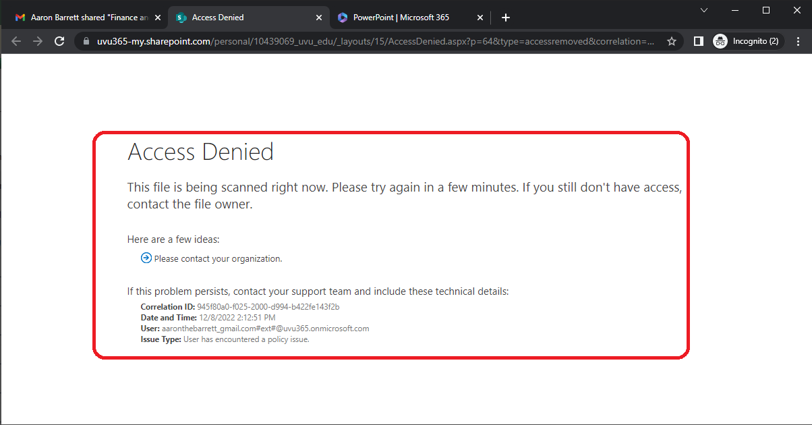Click the blue arrow icon beside contact suggestion
Viewport: 812px width, 425px height.
[x=146, y=257]
